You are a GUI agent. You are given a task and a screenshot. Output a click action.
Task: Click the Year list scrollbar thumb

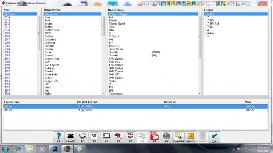pos(39,33)
